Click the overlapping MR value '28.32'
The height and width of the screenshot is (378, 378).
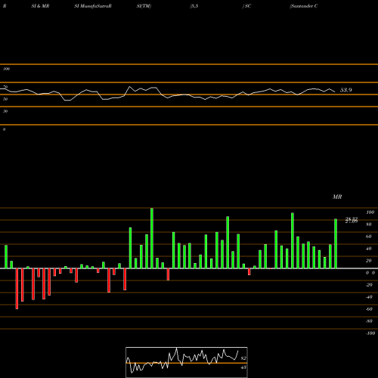pos(352,219)
